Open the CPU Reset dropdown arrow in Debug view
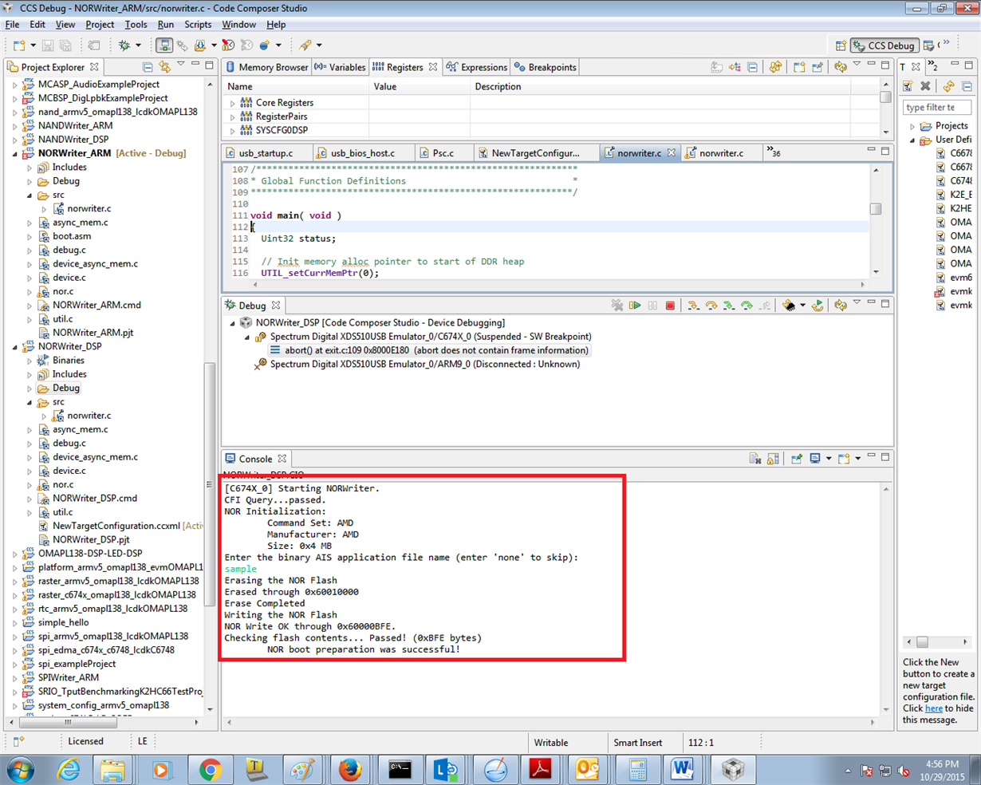Image resolution: width=981 pixels, height=785 pixels. coord(802,306)
